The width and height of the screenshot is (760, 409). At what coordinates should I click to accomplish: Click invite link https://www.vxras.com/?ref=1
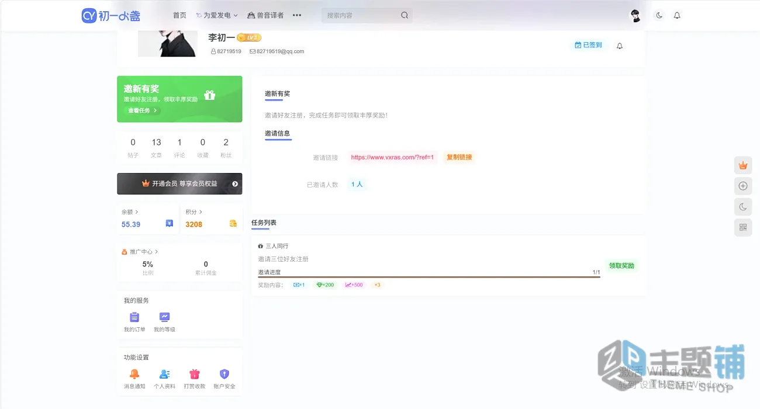pos(392,157)
